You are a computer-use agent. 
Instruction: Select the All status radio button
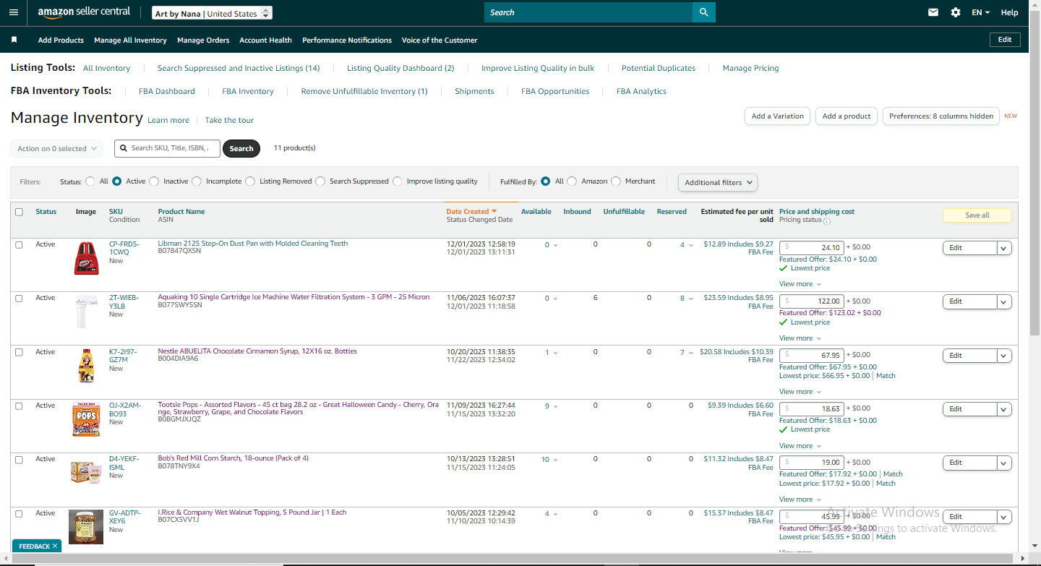coord(90,181)
